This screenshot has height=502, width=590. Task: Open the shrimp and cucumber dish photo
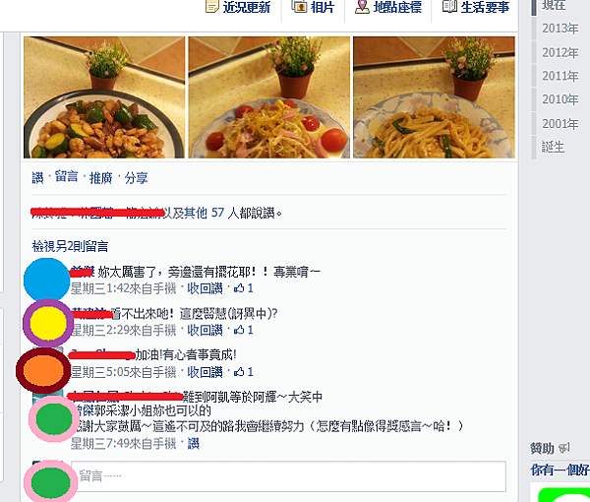pyautogui.click(x=104, y=97)
